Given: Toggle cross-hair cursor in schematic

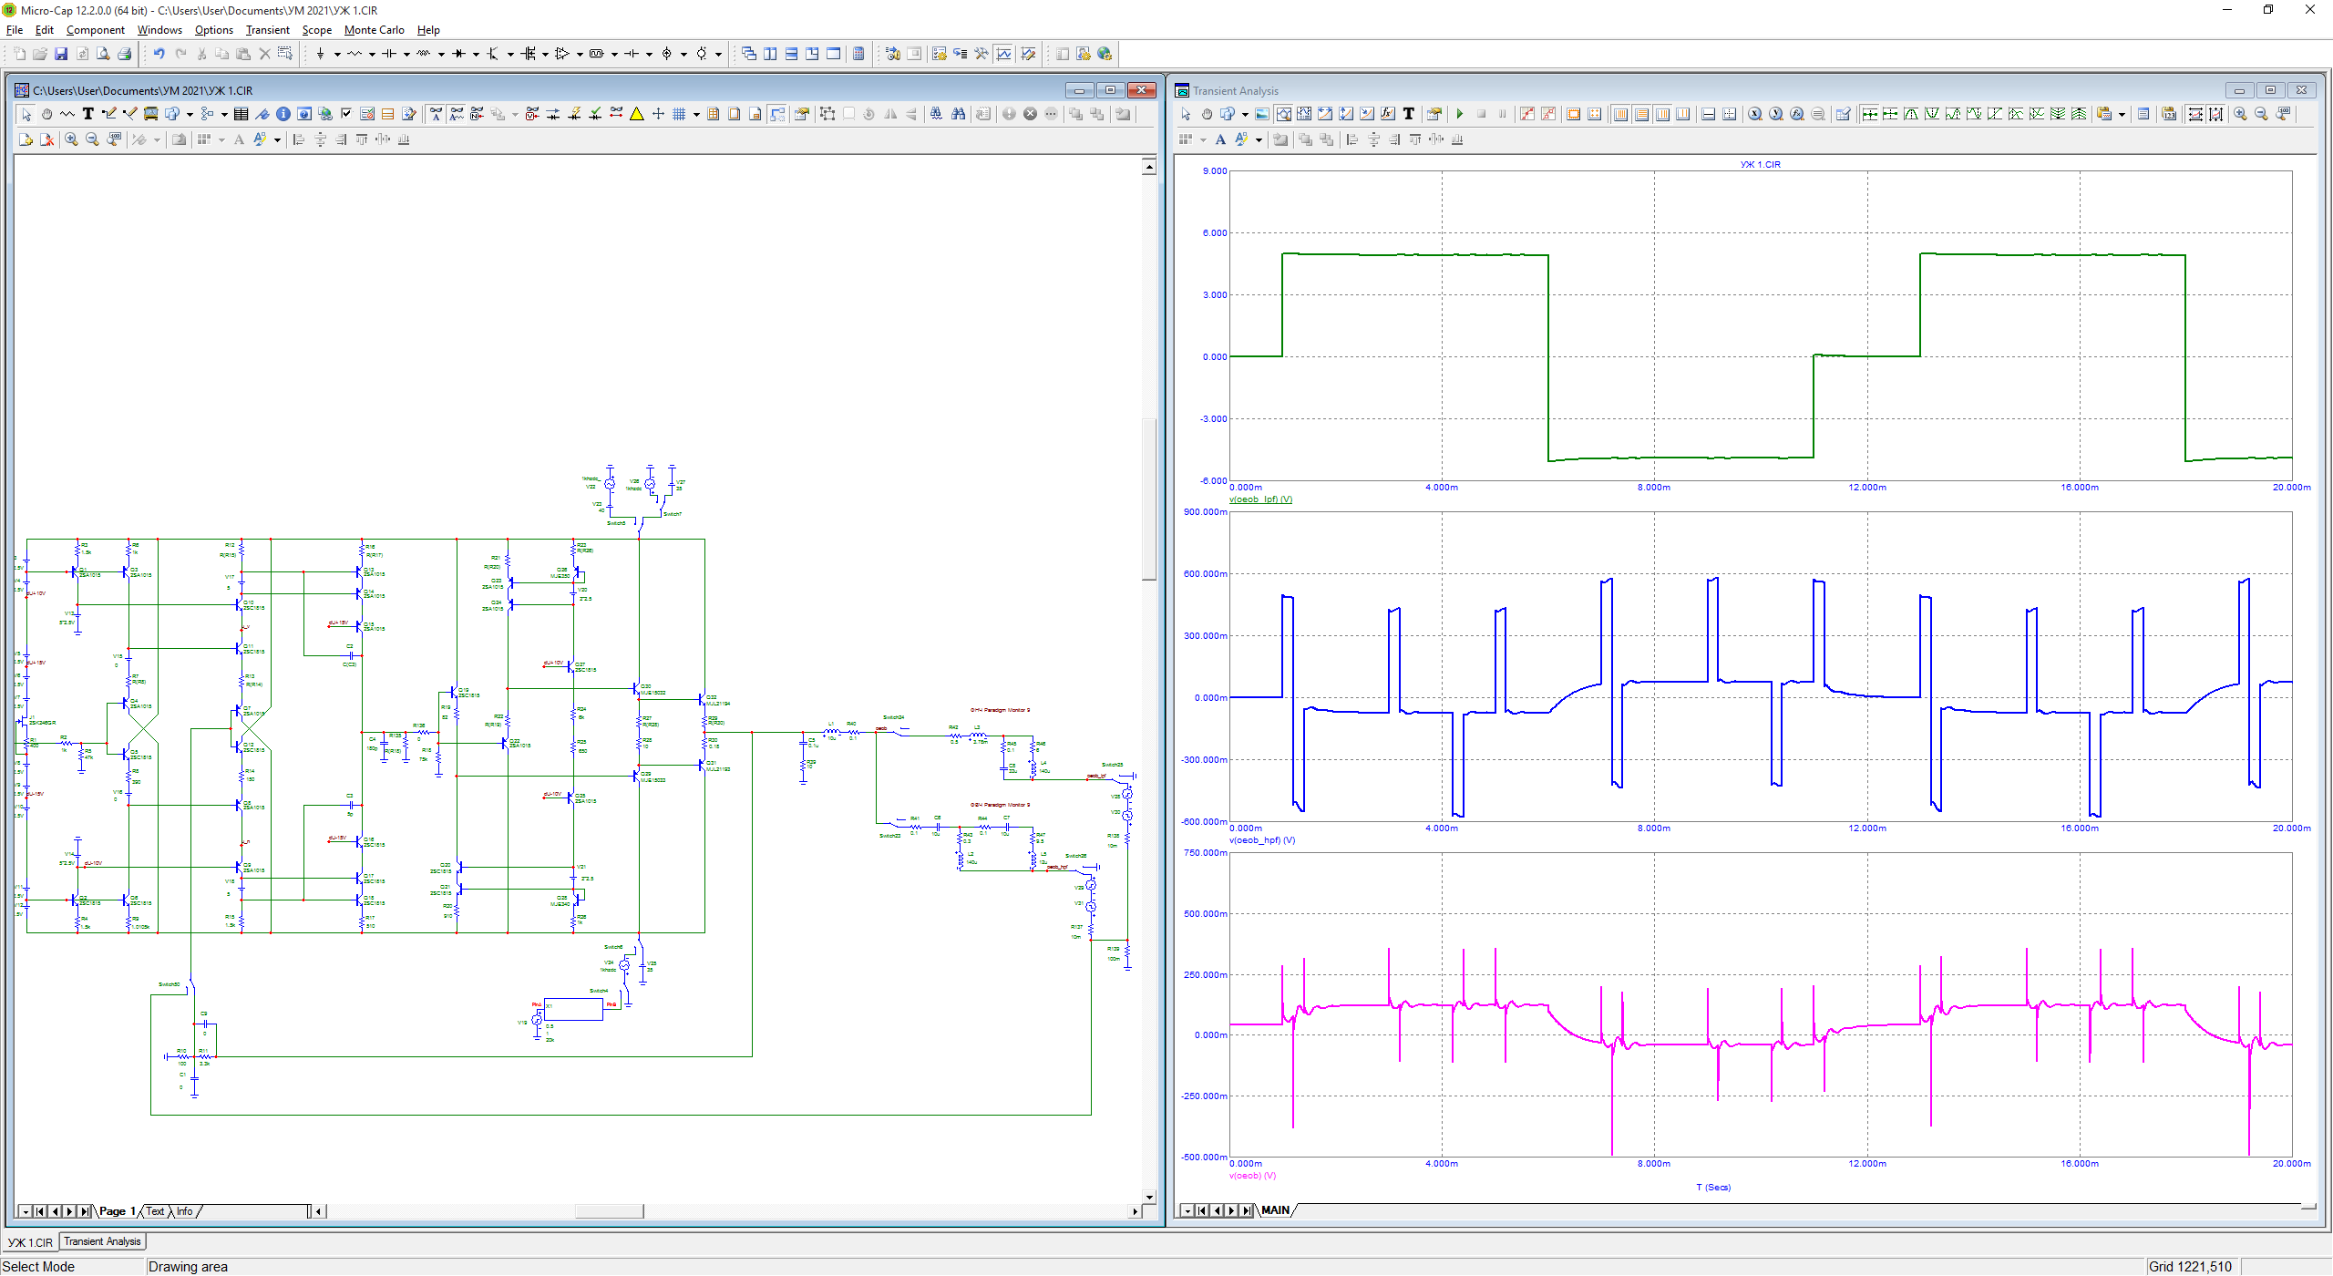Looking at the screenshot, I should [x=658, y=114].
